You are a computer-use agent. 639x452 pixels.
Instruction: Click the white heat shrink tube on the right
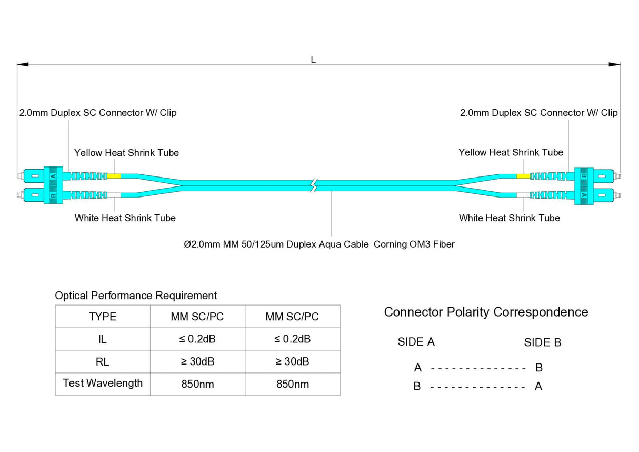point(522,194)
